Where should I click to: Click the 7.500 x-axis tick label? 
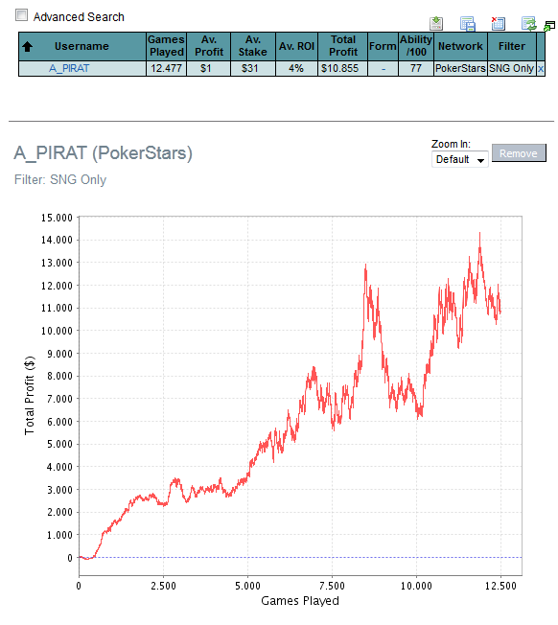332,586
